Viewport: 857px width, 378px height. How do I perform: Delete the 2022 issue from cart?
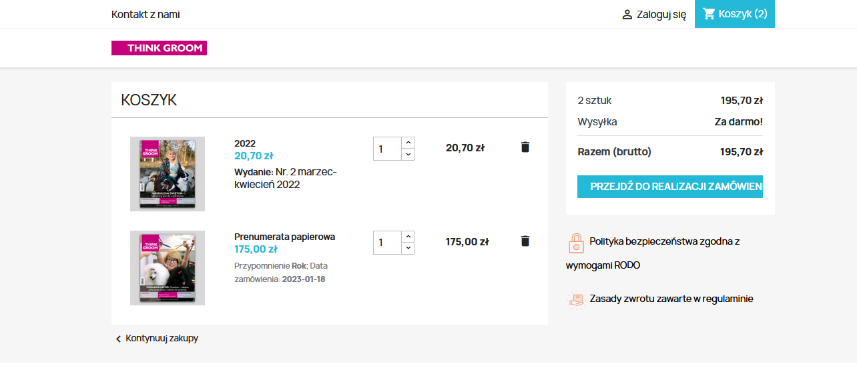[525, 147]
